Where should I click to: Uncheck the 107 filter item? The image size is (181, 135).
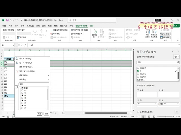click(22, 103)
